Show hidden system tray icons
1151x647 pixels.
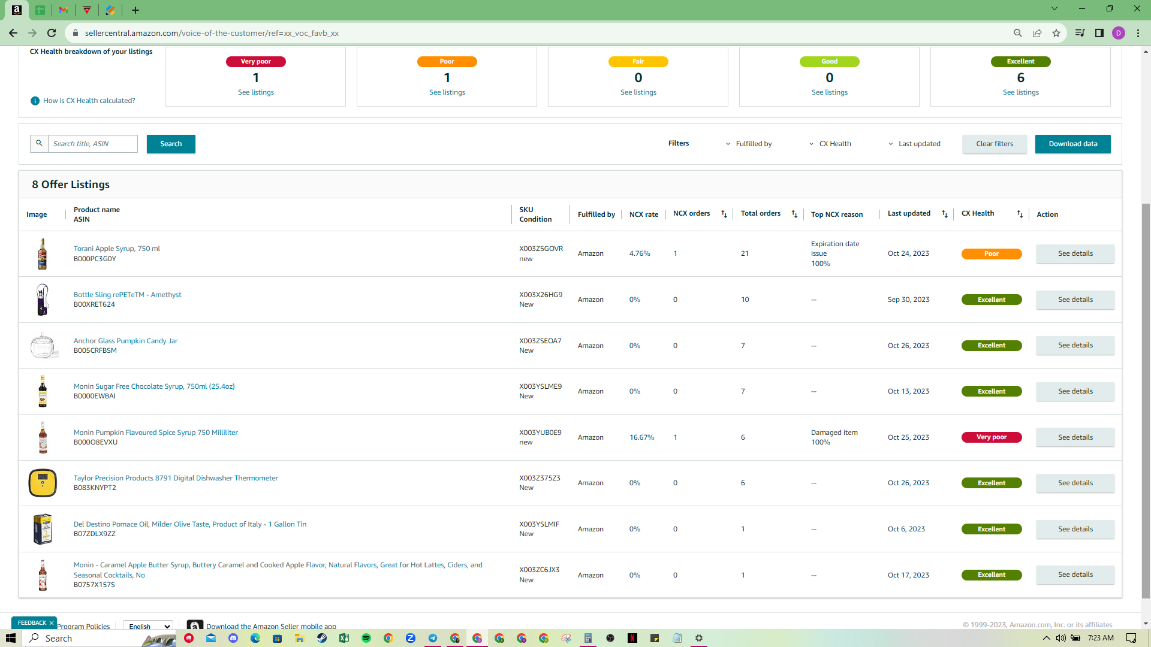point(1047,638)
